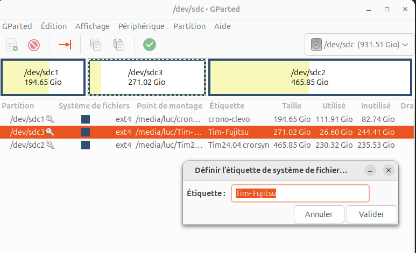Image resolution: width=416 pixels, height=253 pixels.
Task: Click the paste partition icon
Action: 119,45
